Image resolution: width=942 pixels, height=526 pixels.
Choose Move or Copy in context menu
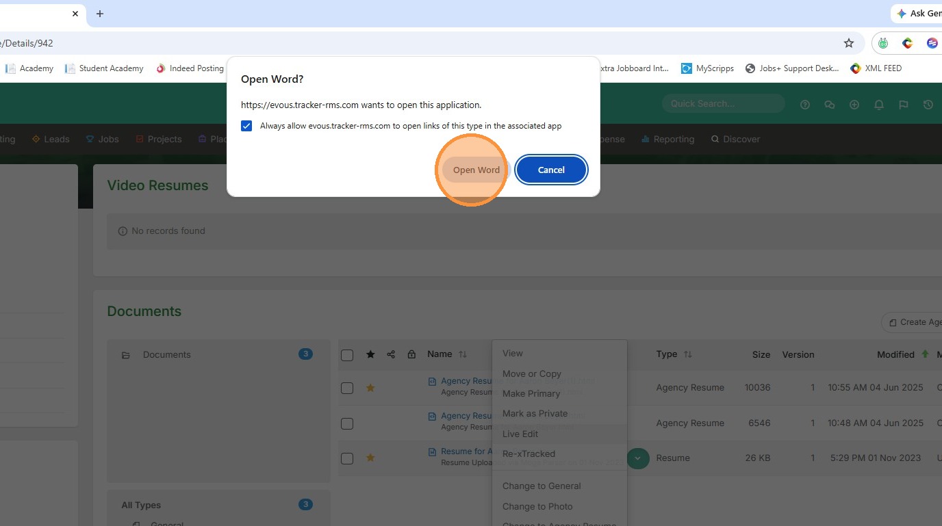click(559, 373)
